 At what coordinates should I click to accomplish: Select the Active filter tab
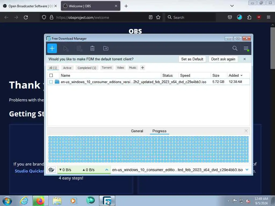pyautogui.click(x=67, y=68)
